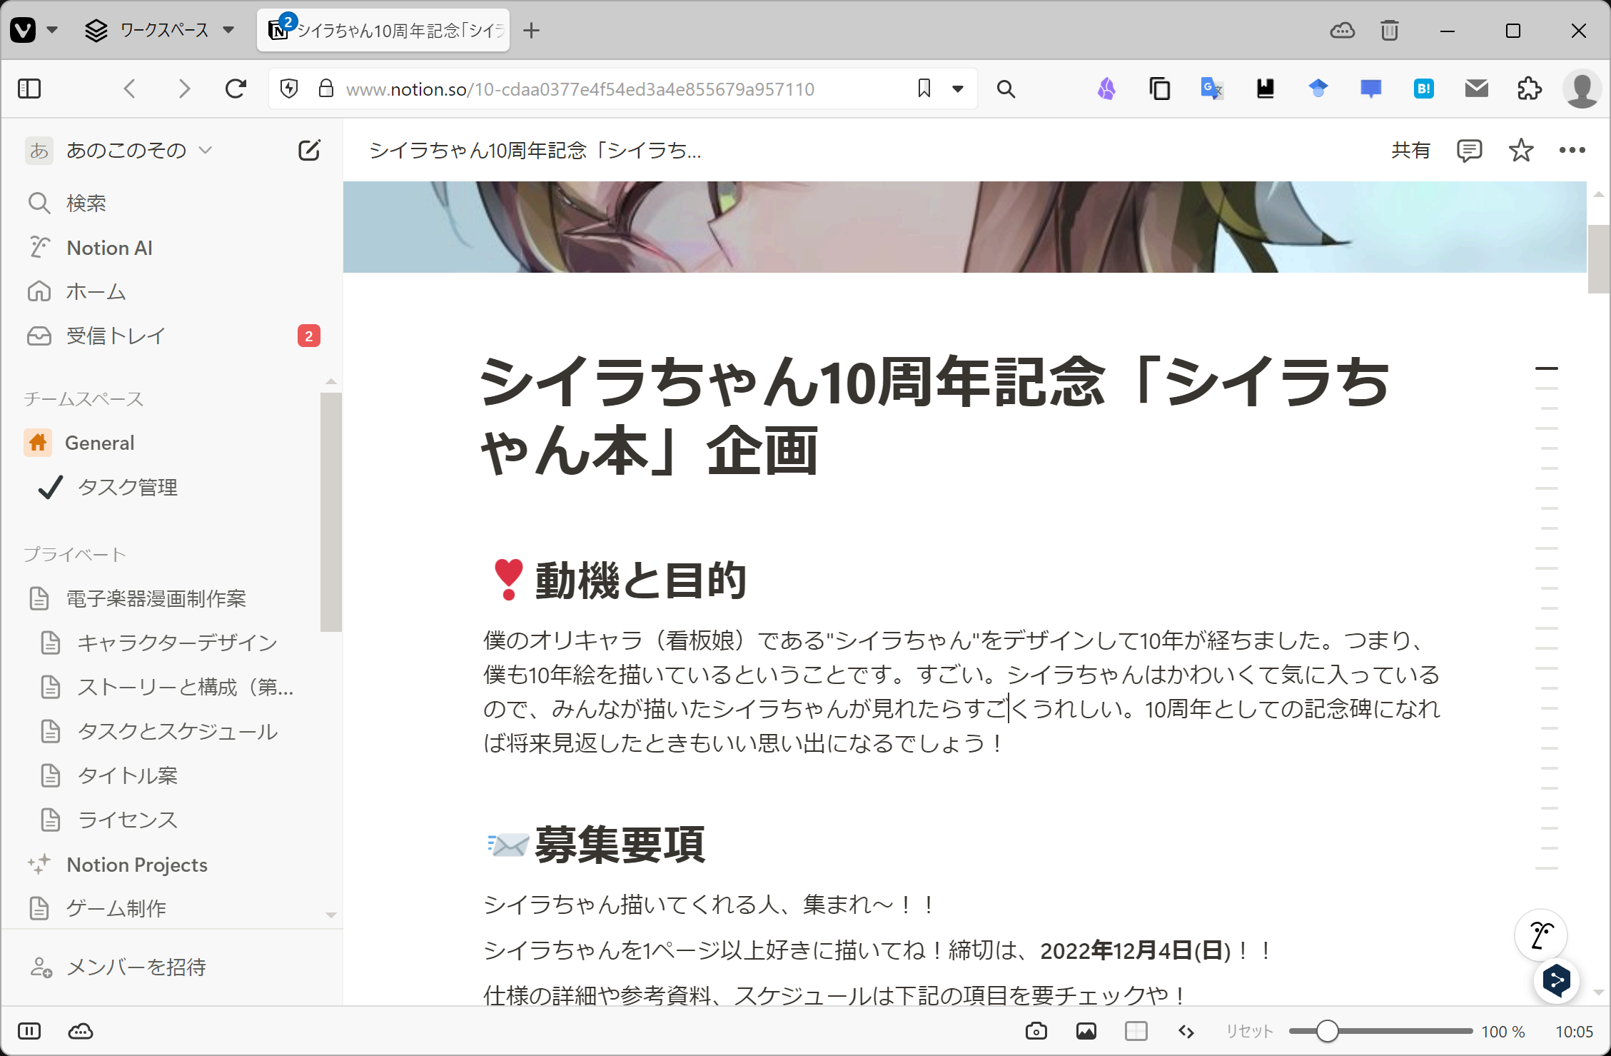
Task: Focus the notion.so address field
Action: (580, 89)
